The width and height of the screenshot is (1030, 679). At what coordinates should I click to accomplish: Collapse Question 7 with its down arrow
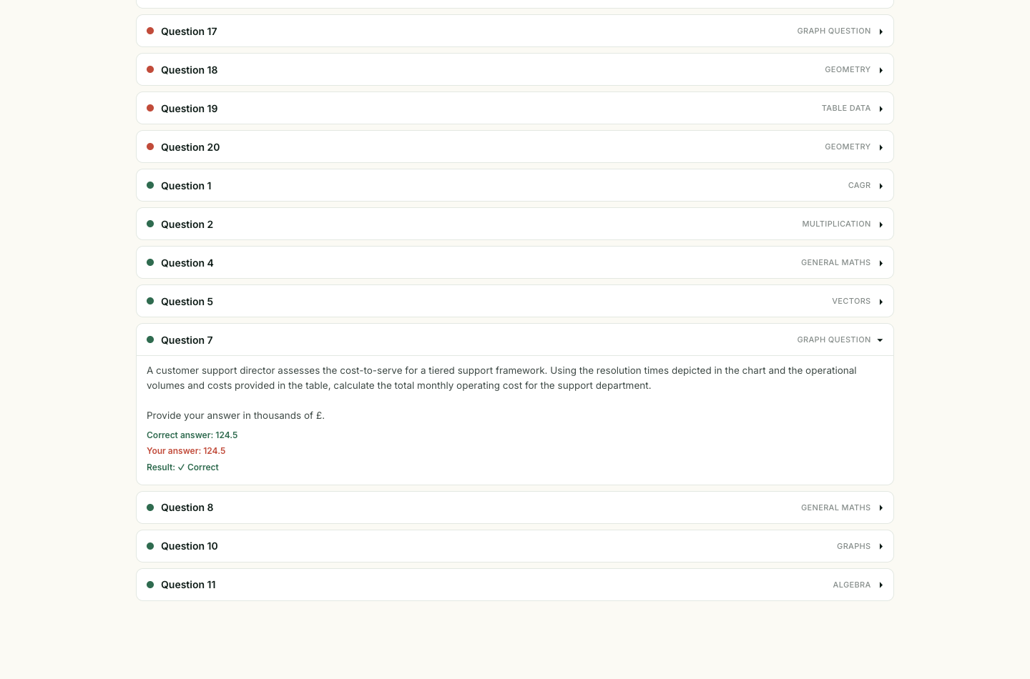point(880,340)
